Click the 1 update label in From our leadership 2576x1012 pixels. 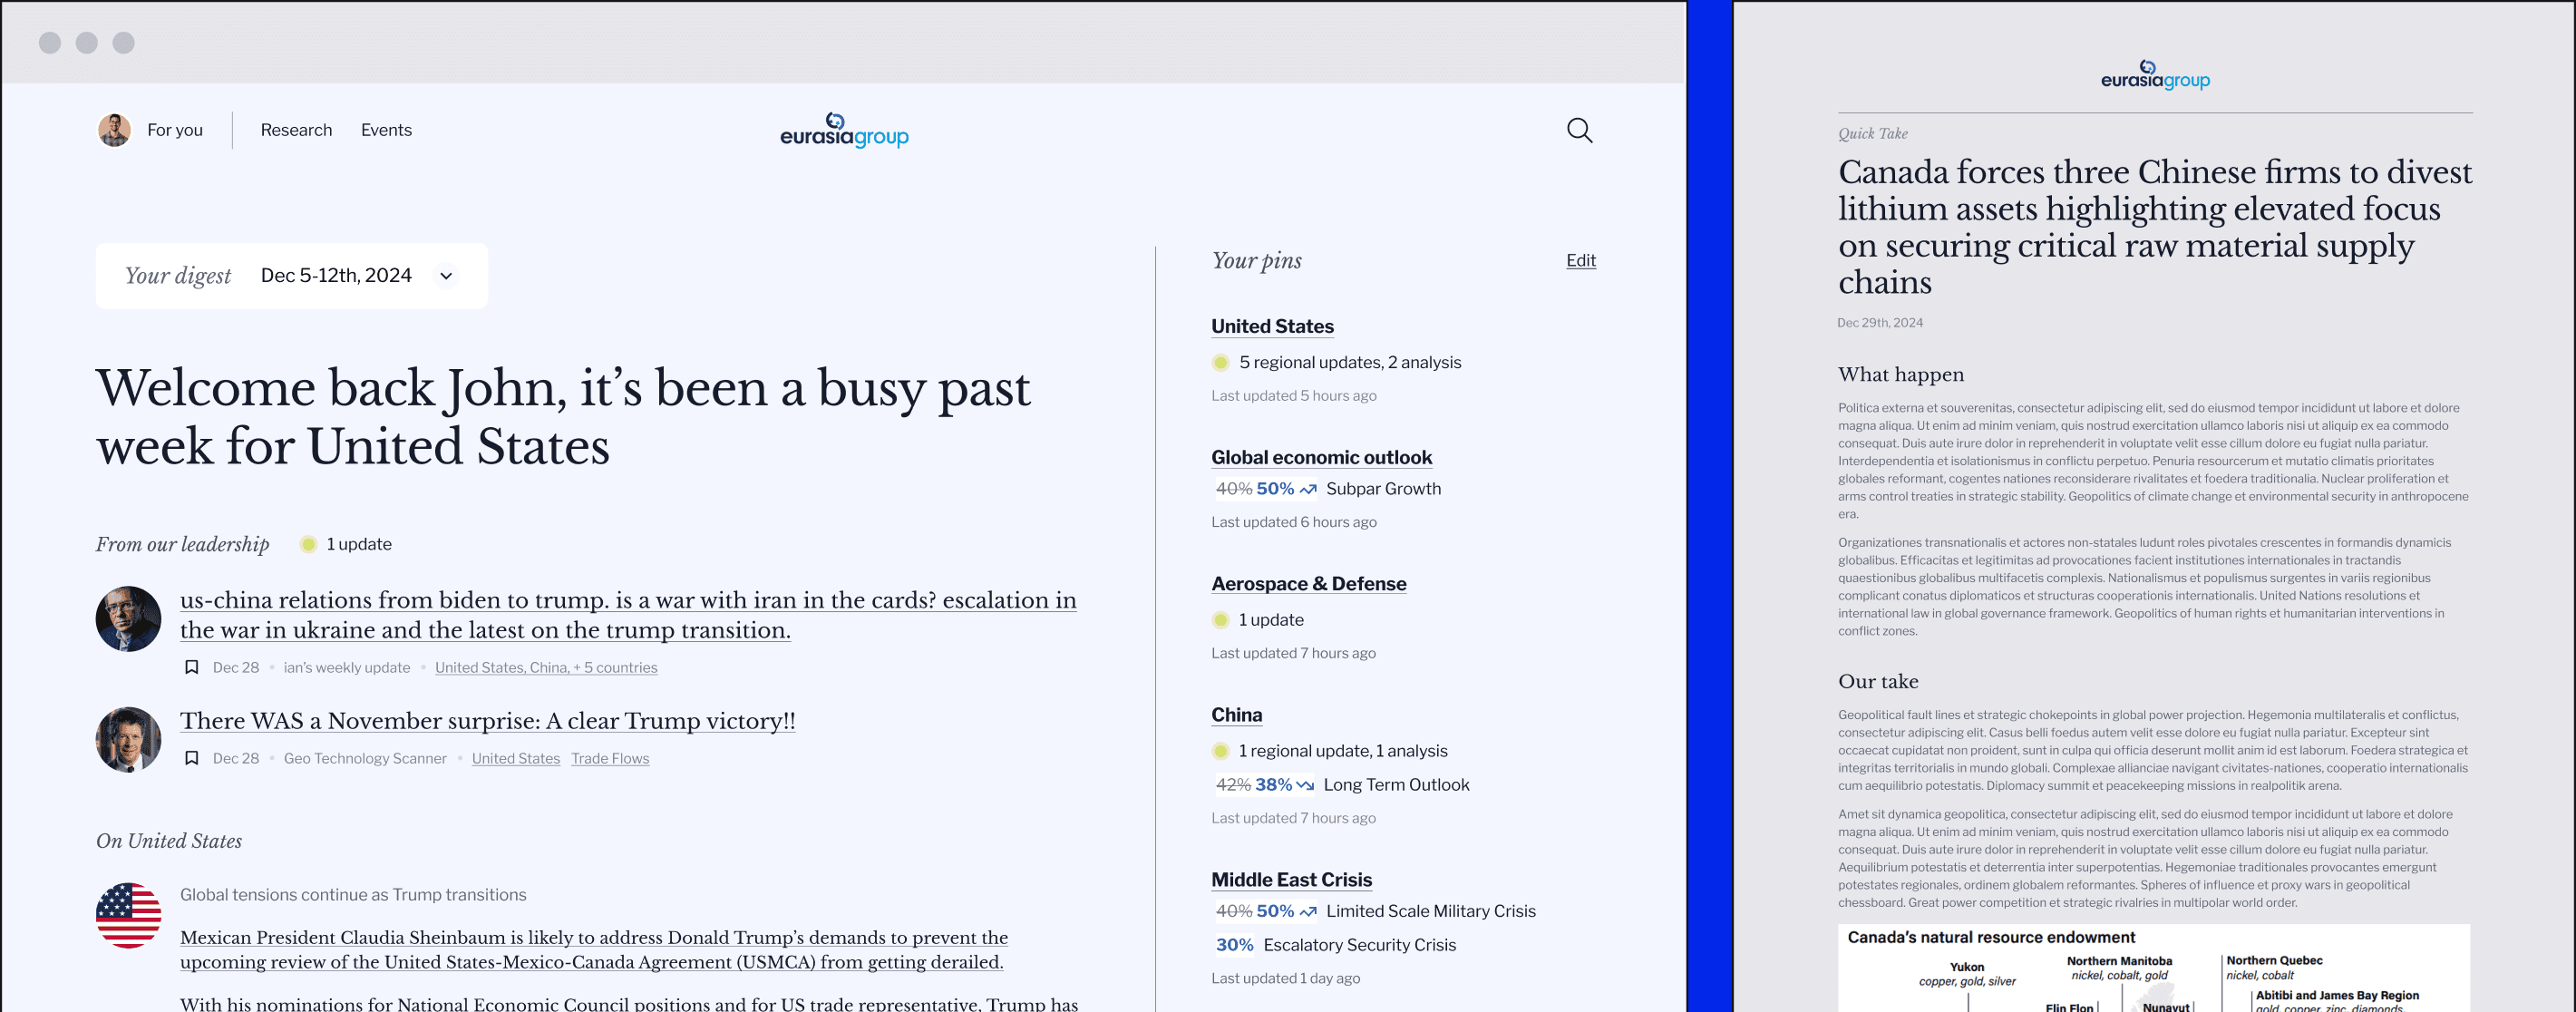click(x=359, y=544)
